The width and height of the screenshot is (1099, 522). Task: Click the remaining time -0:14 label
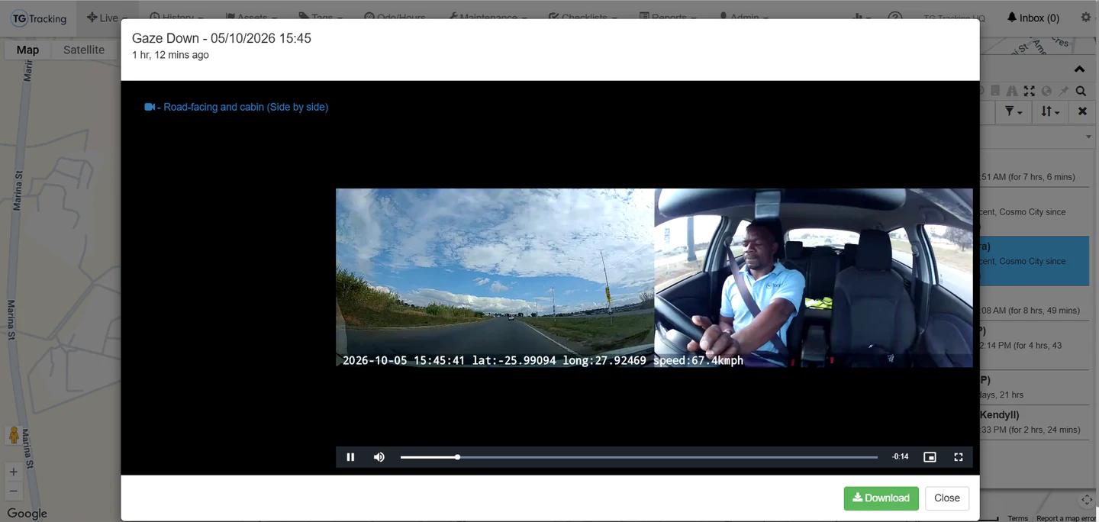click(901, 457)
